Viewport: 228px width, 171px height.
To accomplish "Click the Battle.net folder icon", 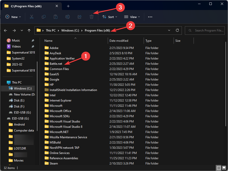I will tap(47, 63).
